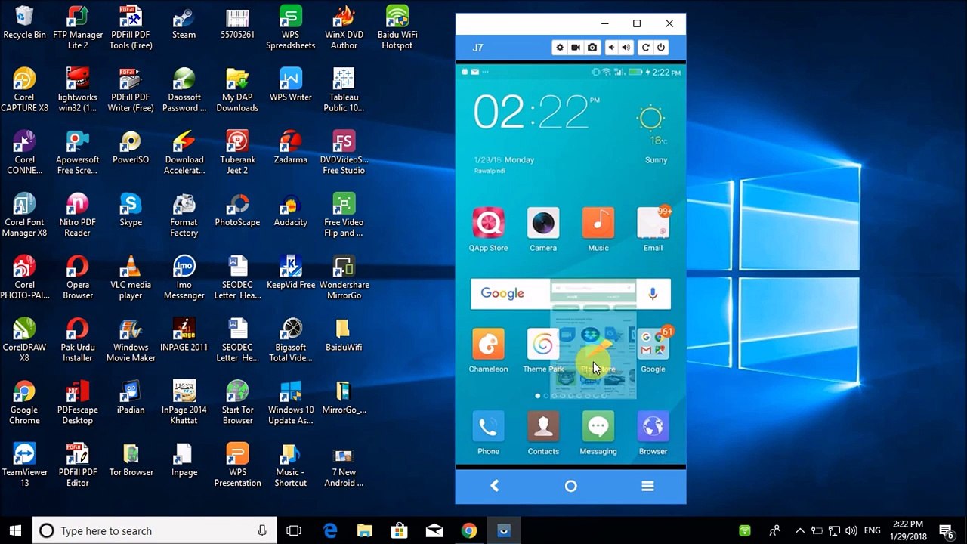Open the MirrorGo settings gear
This screenshot has width=967, height=544.
560,48
